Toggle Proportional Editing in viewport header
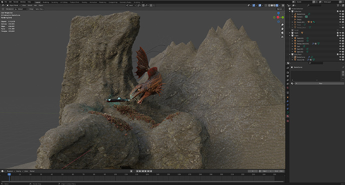Viewport: 345px width, 185px height. click(x=151, y=5)
